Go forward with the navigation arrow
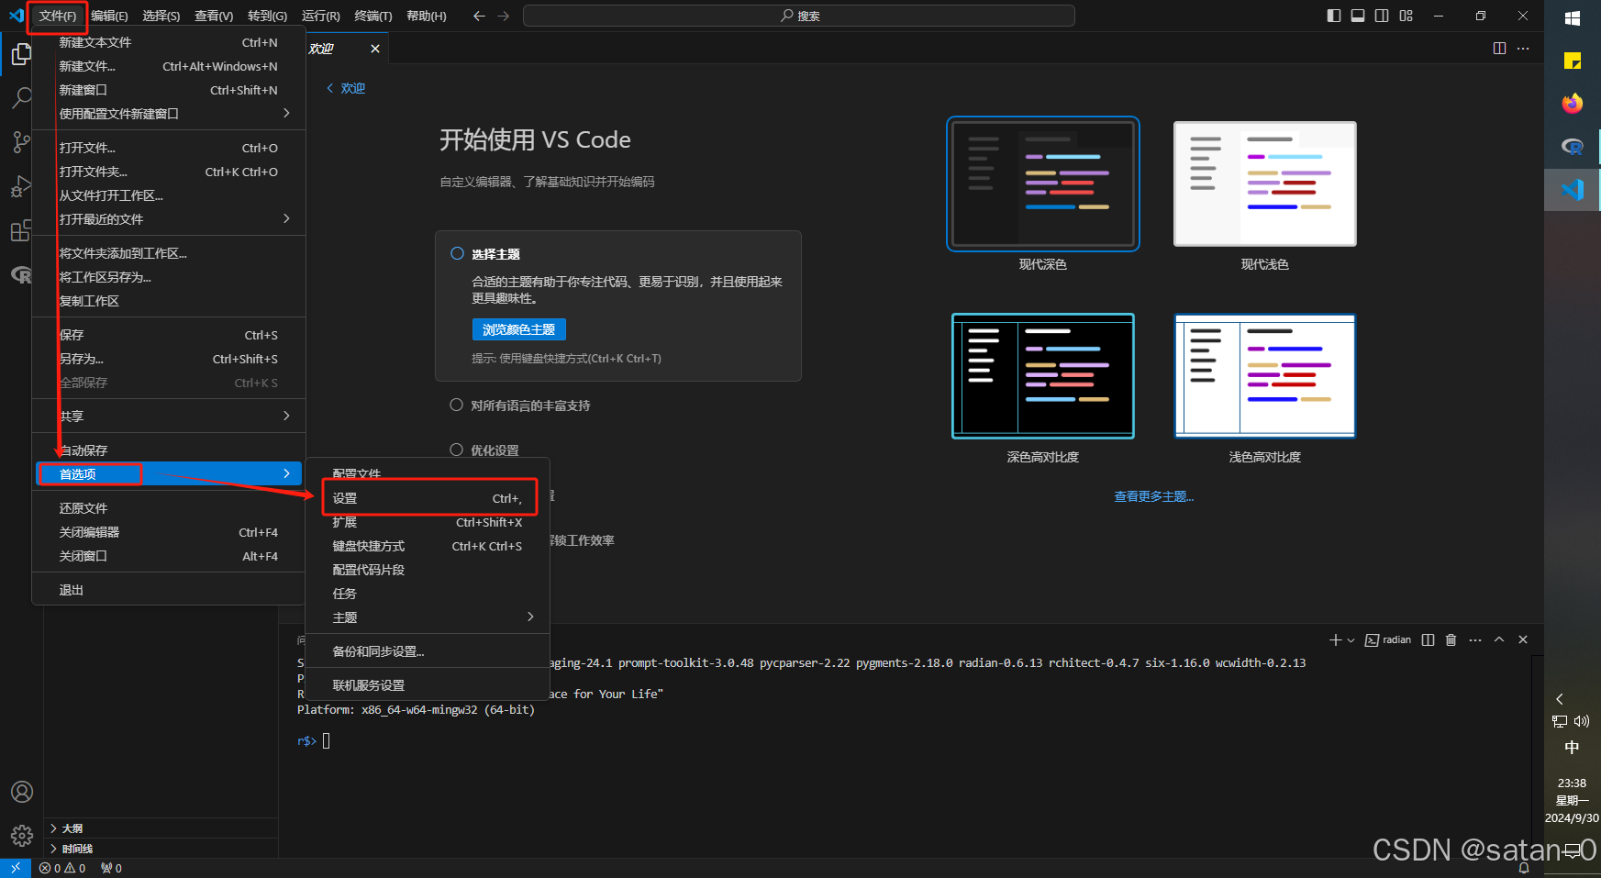The height and width of the screenshot is (878, 1601). coord(503,16)
